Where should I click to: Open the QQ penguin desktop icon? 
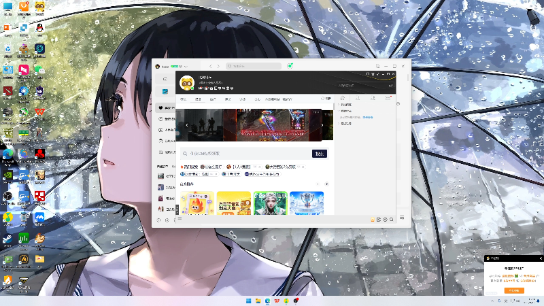(x=39, y=29)
